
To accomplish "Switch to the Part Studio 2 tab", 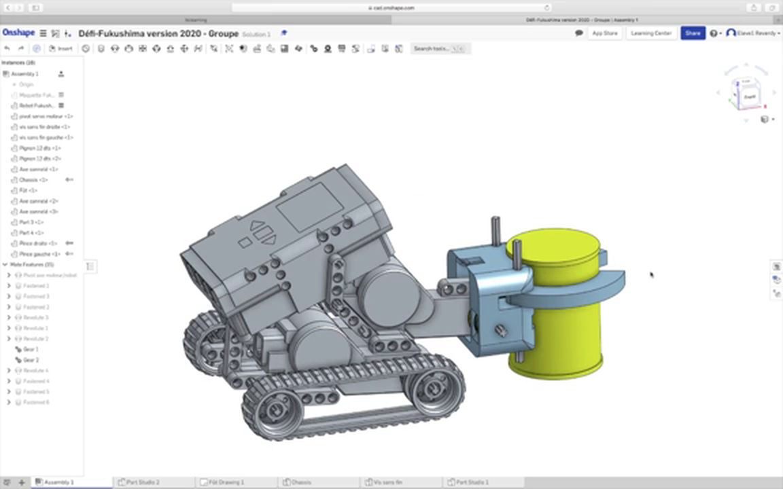I will click(143, 482).
